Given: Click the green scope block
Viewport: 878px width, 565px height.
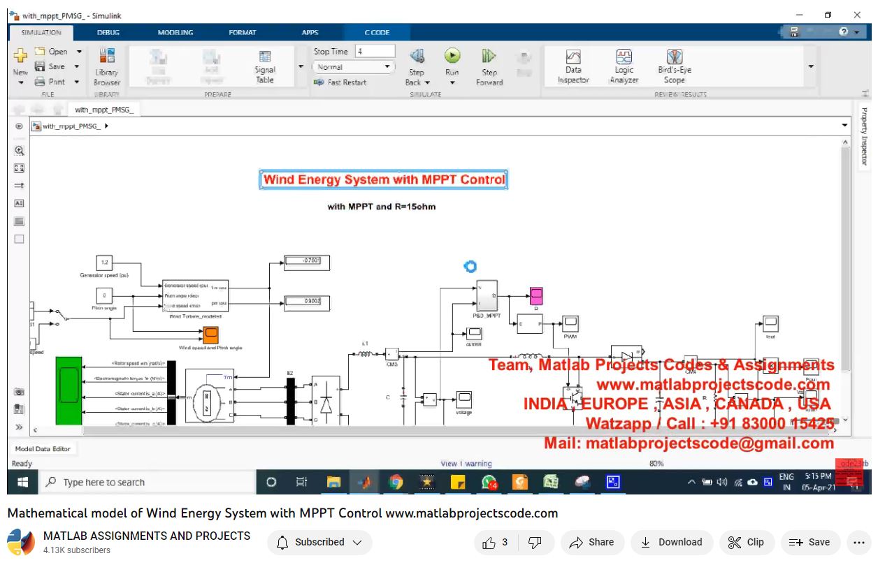Looking at the screenshot, I should [69, 390].
